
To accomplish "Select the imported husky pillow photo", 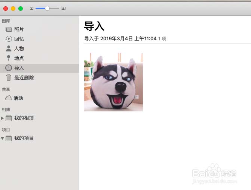I will [113, 82].
